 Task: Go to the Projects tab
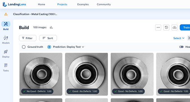click(62, 4)
